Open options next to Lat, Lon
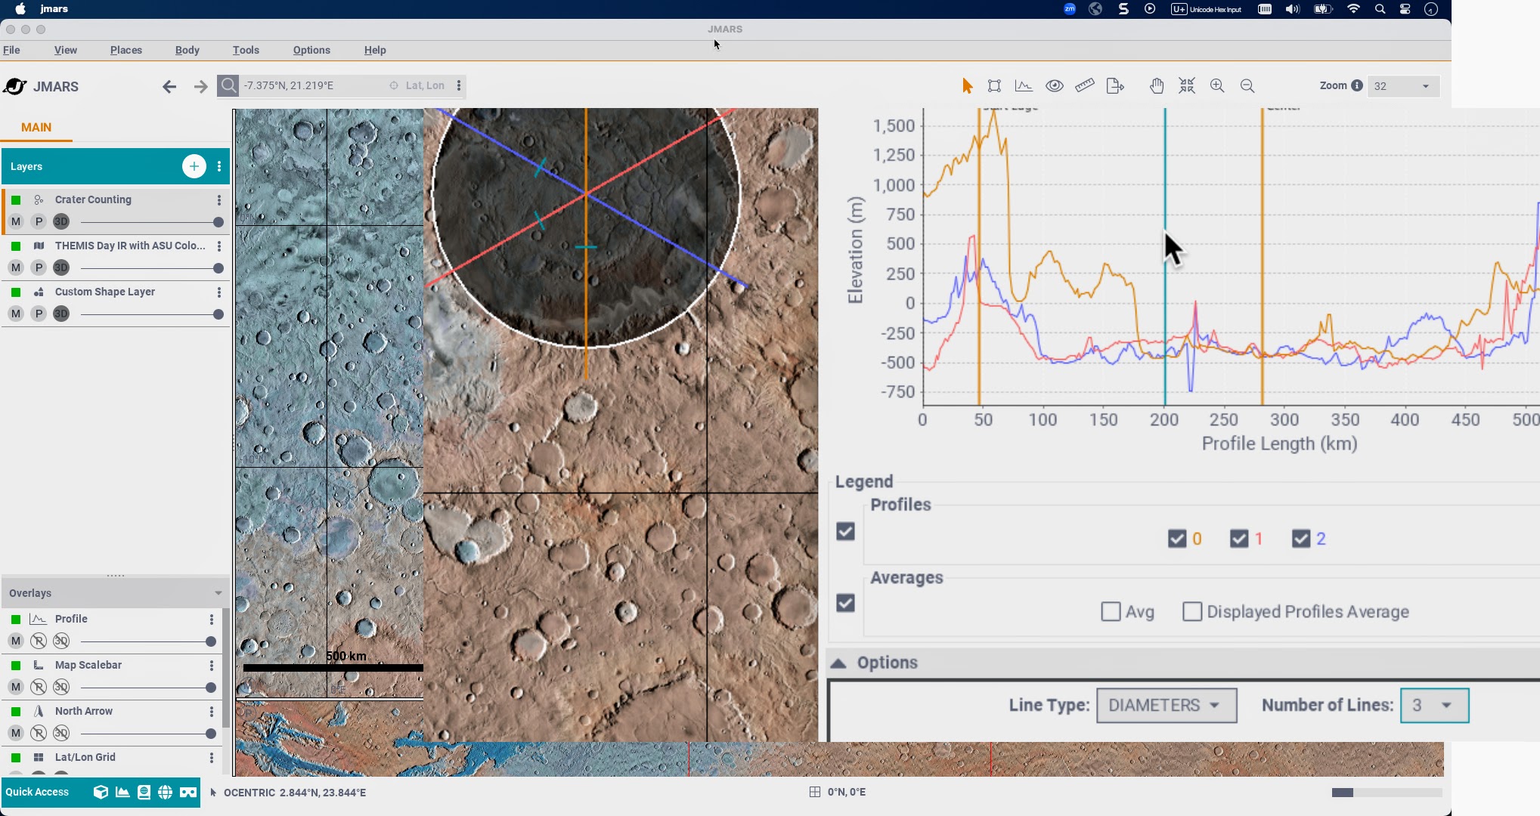 click(x=459, y=85)
